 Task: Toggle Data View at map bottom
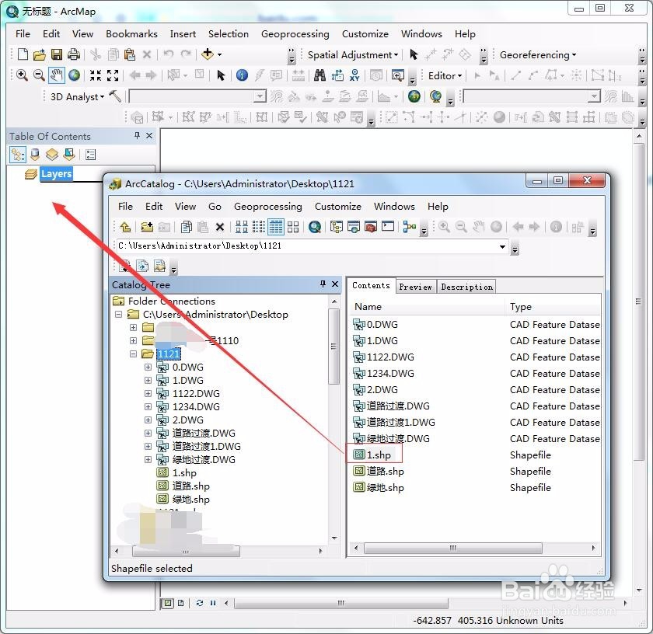(x=167, y=603)
